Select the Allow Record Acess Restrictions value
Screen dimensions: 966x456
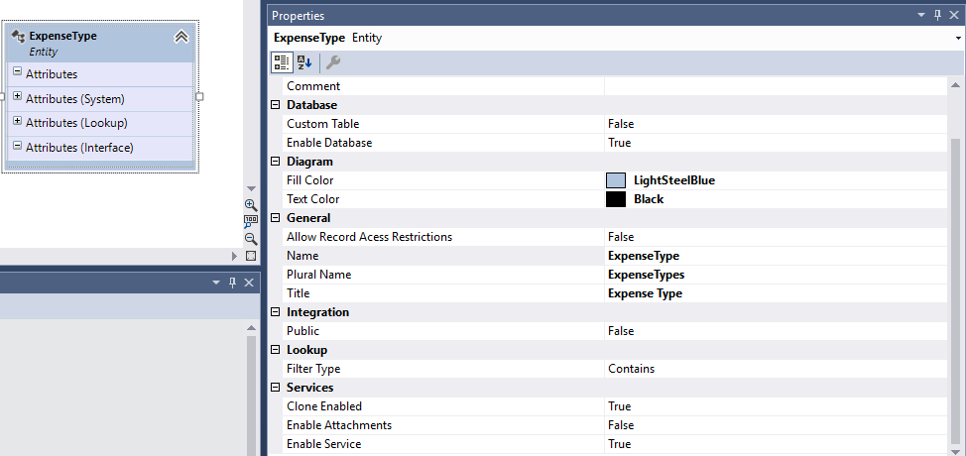click(x=776, y=237)
